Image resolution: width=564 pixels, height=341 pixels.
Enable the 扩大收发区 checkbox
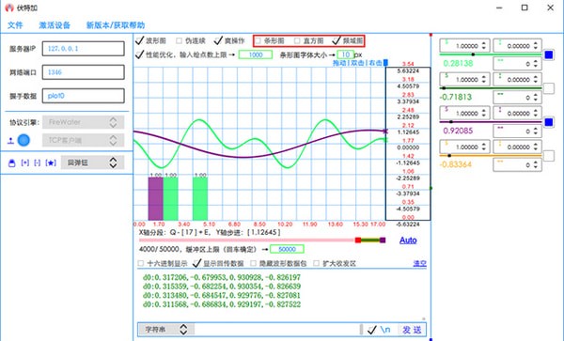[316, 263]
